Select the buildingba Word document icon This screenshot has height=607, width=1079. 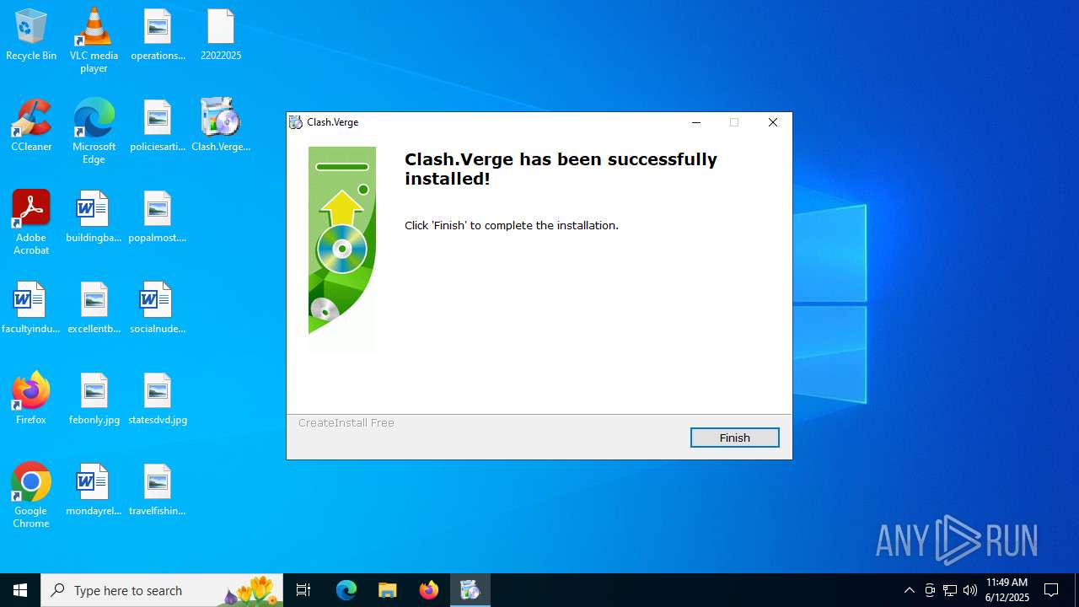pos(94,217)
